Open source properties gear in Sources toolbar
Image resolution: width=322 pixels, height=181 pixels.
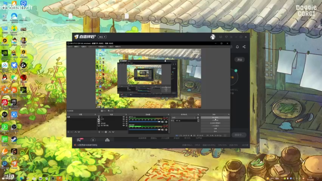tap(106, 132)
